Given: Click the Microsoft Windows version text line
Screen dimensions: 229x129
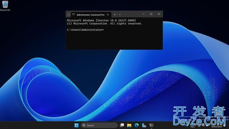Looking at the screenshot, I should [x=101, y=20].
